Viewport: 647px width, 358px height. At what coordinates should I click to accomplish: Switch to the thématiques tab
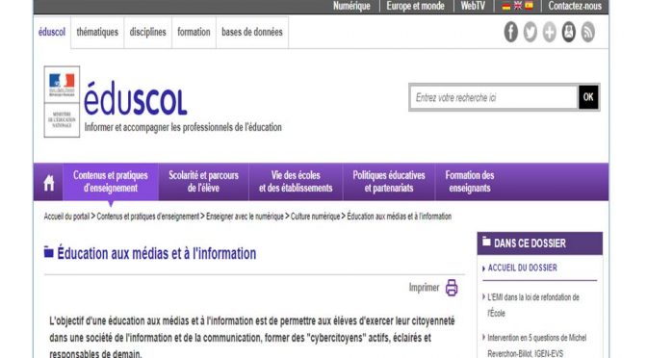tap(97, 32)
